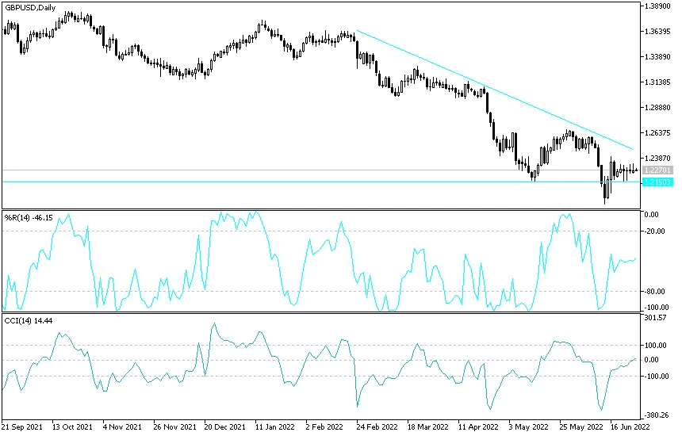Select the %R(14) -46.15 indicator label
The width and height of the screenshot is (682, 436).
[x=29, y=218]
